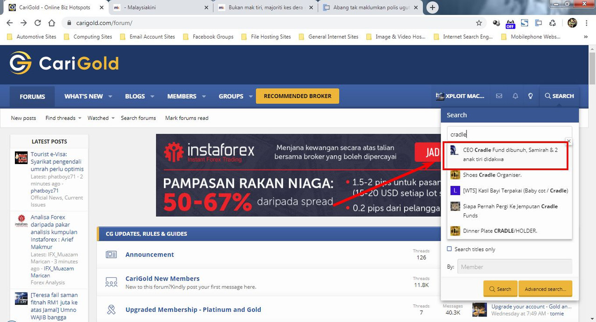Enable the Search titles only checkbox

[x=449, y=249]
